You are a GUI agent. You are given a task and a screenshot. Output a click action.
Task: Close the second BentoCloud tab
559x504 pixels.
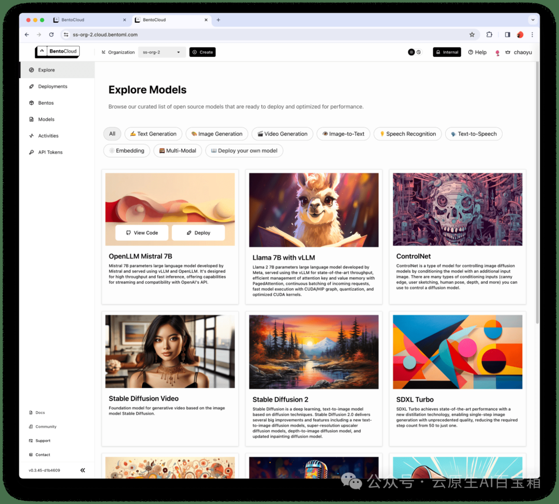click(x=205, y=20)
